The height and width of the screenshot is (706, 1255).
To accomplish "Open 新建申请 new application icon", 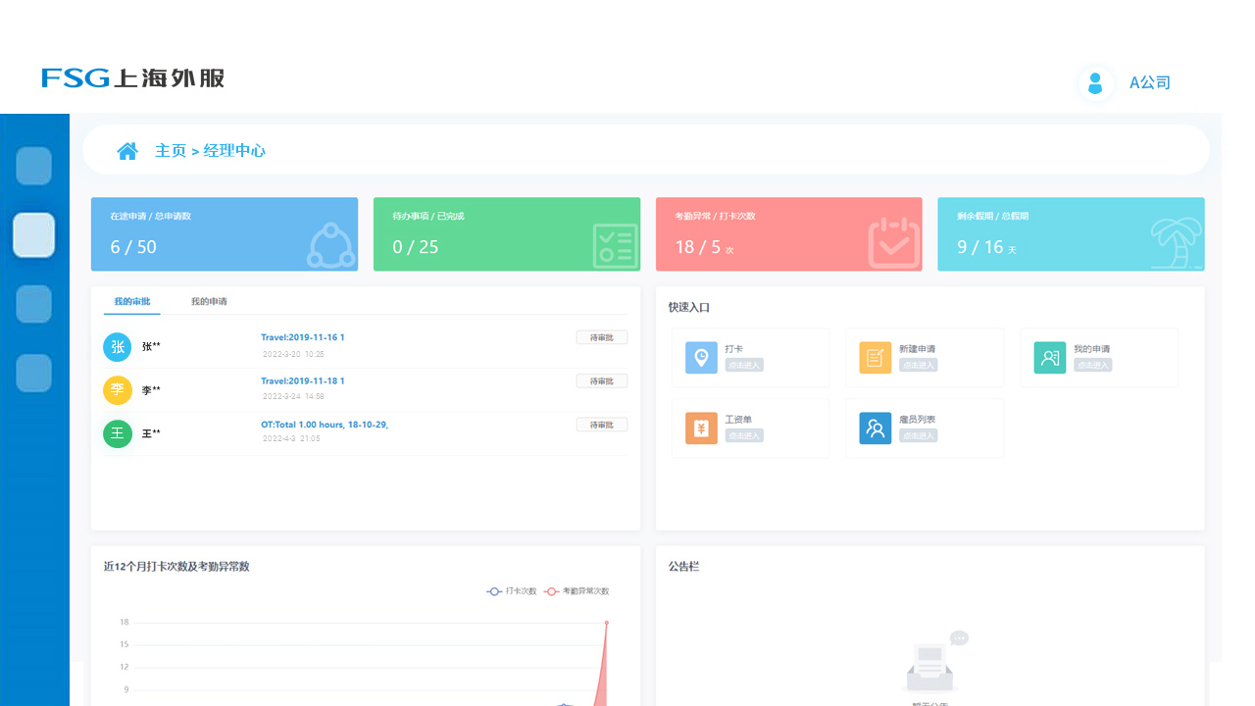I will pyautogui.click(x=876, y=358).
